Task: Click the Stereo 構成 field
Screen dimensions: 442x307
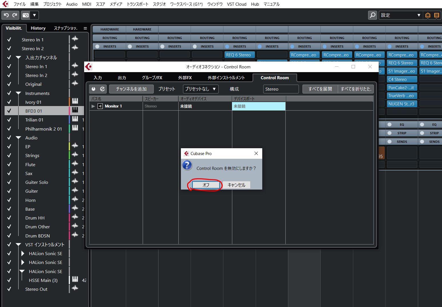Action: pos(281,89)
